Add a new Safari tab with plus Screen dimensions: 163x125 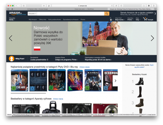(x=155, y=9)
